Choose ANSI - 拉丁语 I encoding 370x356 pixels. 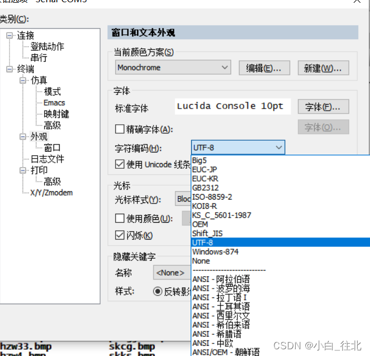(281, 298)
